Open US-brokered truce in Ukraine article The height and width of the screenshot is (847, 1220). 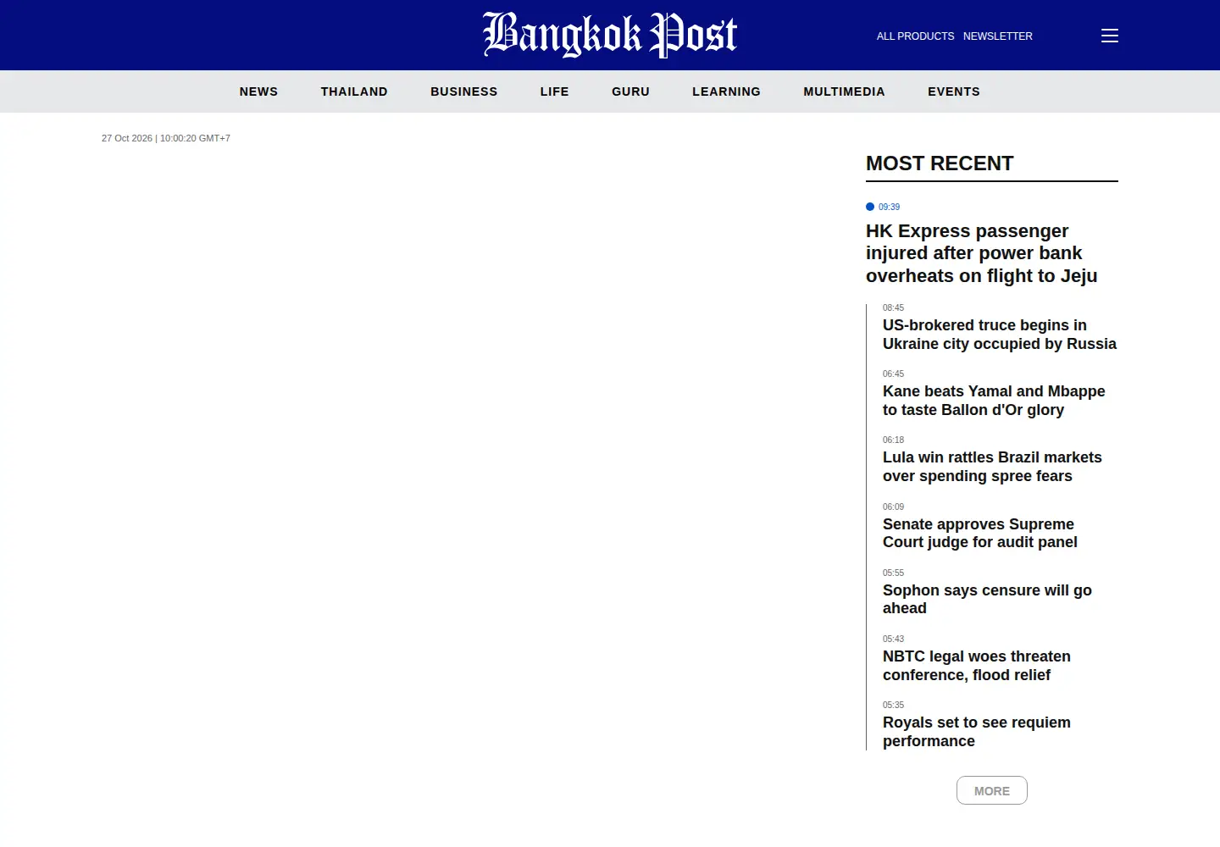tap(1000, 335)
